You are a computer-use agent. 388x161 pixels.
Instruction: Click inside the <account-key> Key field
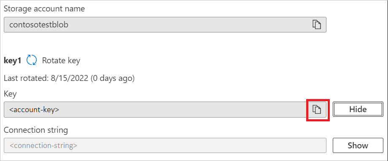[x=165, y=109]
